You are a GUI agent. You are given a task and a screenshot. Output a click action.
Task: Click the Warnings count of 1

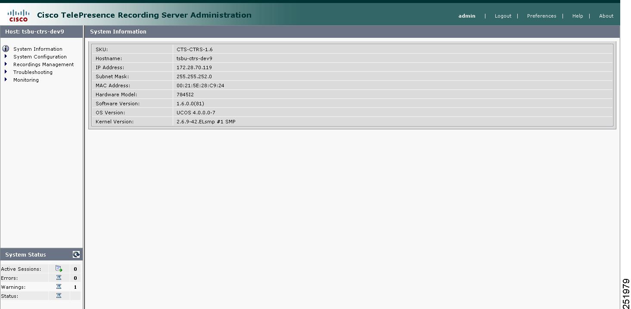pos(75,287)
